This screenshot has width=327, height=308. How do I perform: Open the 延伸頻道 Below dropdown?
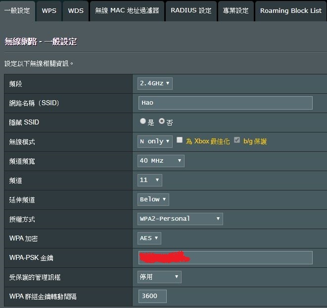coord(153,199)
